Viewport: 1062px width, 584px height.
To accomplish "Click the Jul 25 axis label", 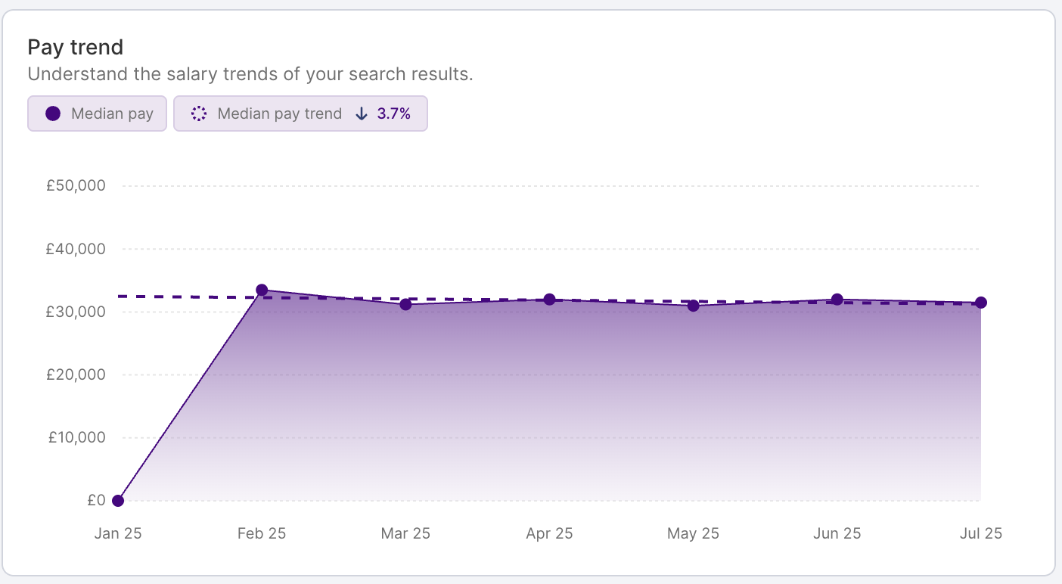I will [x=980, y=533].
